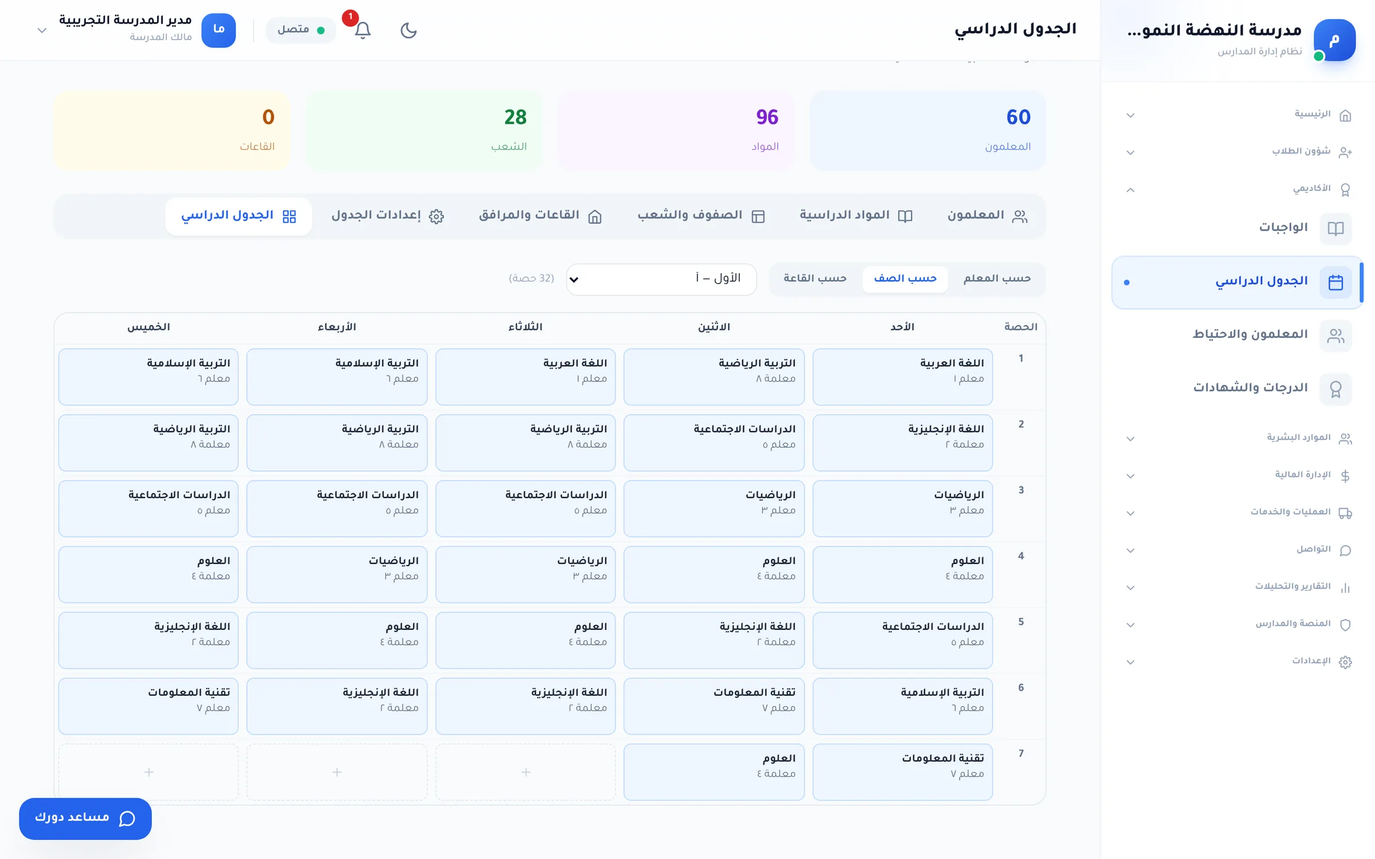Open user account menu chevron

tap(42, 30)
